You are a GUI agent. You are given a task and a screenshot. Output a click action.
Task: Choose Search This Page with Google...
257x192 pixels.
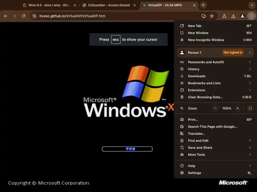pyautogui.click(x=216, y=127)
